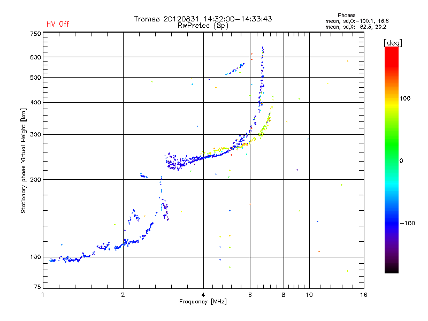
Task: Click the 'RwPretec (8p)' subtitle
Action: coord(203,26)
